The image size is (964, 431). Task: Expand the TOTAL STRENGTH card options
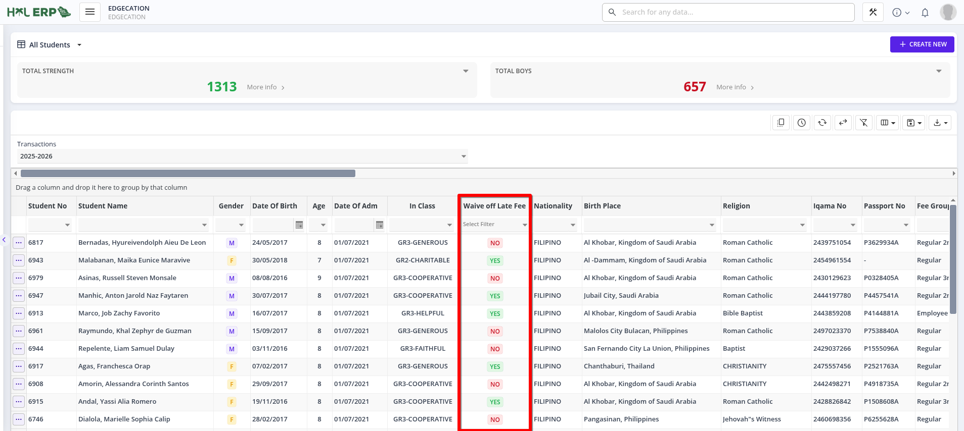coord(466,71)
